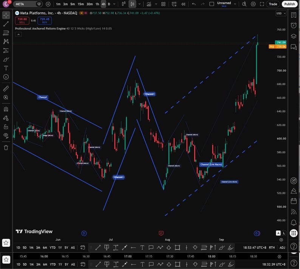300x269 pixels.
Task: Open the object tree layers panel
Action: [294, 36]
